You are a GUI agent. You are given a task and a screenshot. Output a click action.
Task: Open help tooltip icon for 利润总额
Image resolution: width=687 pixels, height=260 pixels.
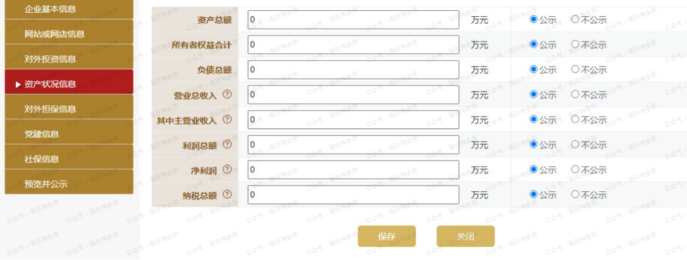[227, 145]
